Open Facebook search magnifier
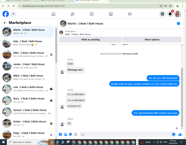 [x=13, y=14]
